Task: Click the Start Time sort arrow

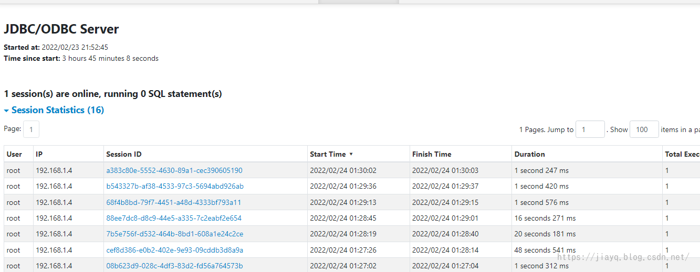Action: pyautogui.click(x=351, y=155)
